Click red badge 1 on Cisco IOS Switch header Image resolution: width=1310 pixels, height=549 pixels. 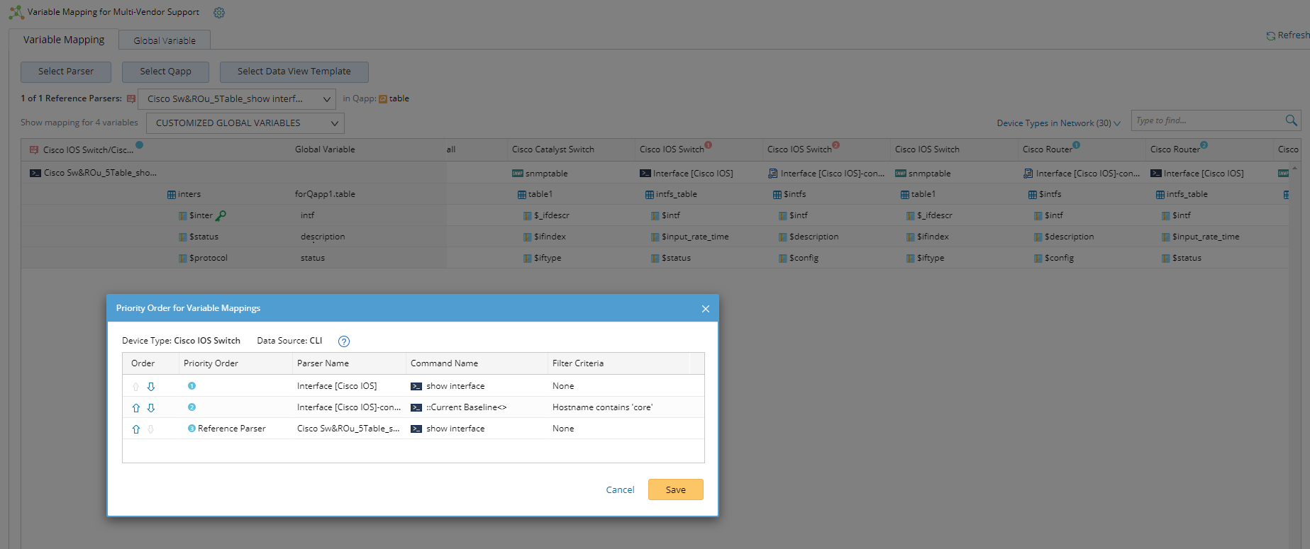coord(708,145)
